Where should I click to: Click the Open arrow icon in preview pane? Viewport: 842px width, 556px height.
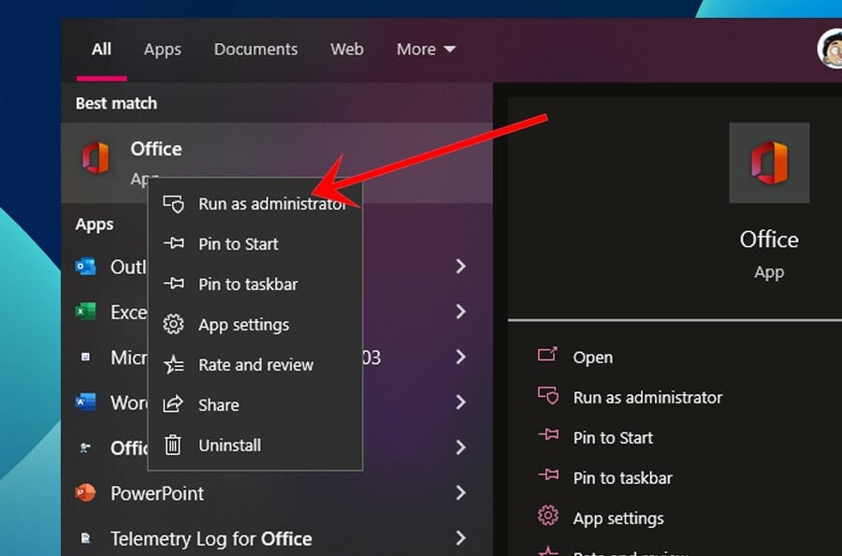pyautogui.click(x=547, y=355)
